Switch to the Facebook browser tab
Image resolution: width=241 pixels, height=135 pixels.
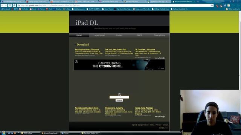pos(12,1)
